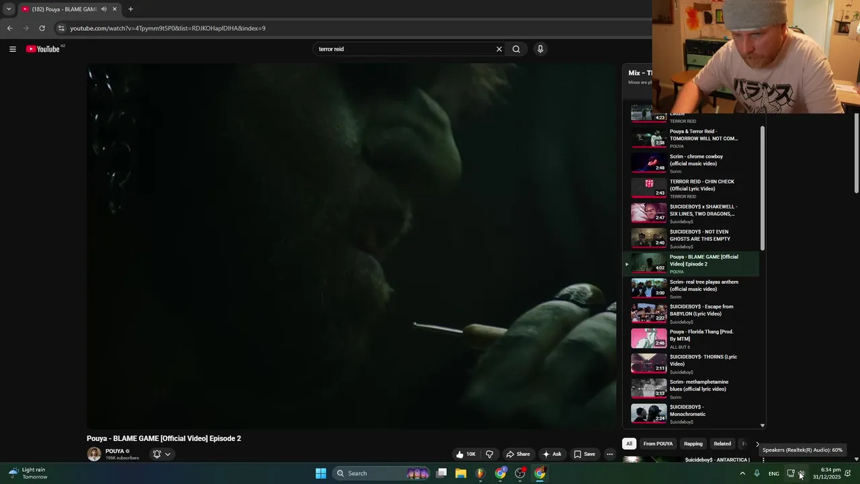860x484 pixels.
Task: Play 'NOT EVEN GHOSTS ARE THIS EMPTY'
Action: 692,239
